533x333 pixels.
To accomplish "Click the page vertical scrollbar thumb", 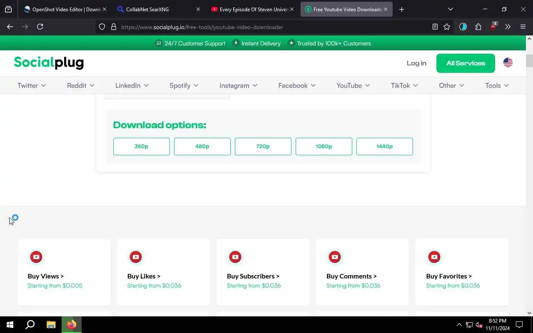I will pos(529,60).
